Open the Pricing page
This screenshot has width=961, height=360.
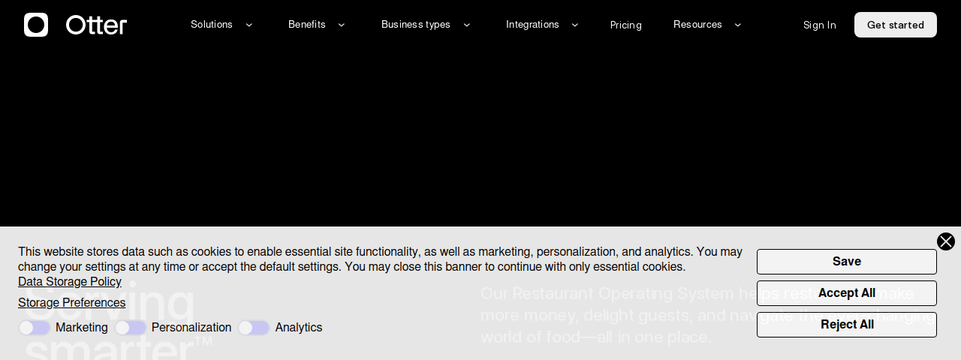click(x=625, y=25)
